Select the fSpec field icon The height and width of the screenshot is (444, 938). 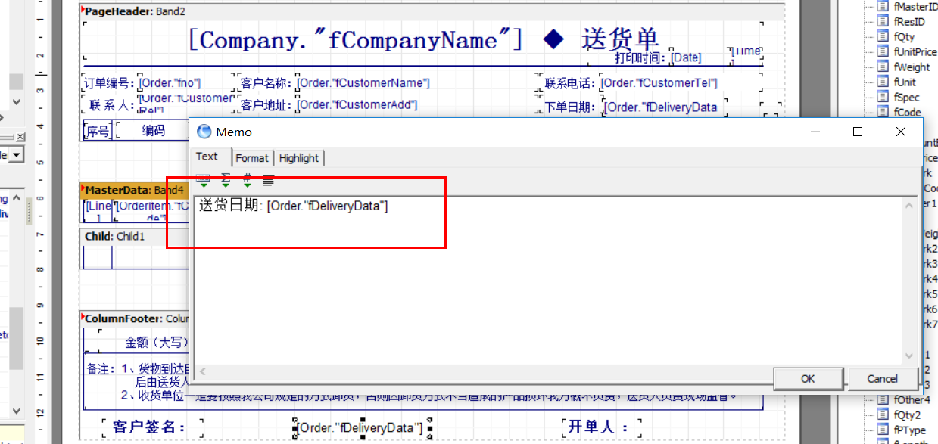883,98
